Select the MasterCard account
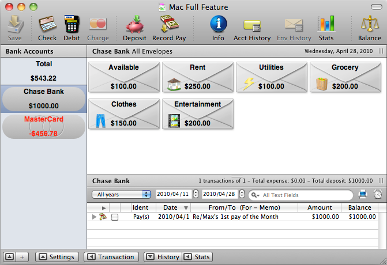This screenshot has height=265, width=387. click(x=44, y=126)
